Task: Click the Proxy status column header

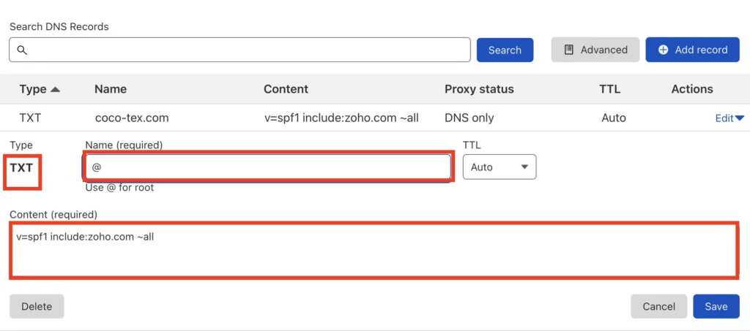Action: tap(479, 89)
